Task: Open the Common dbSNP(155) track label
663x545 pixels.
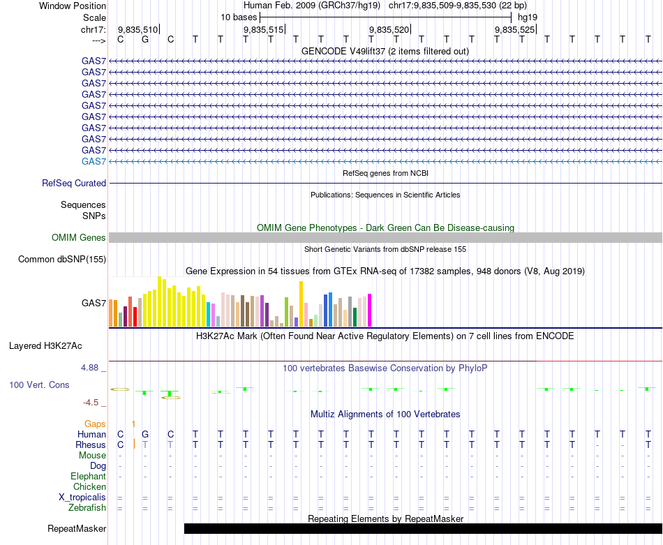Action: [x=61, y=260]
